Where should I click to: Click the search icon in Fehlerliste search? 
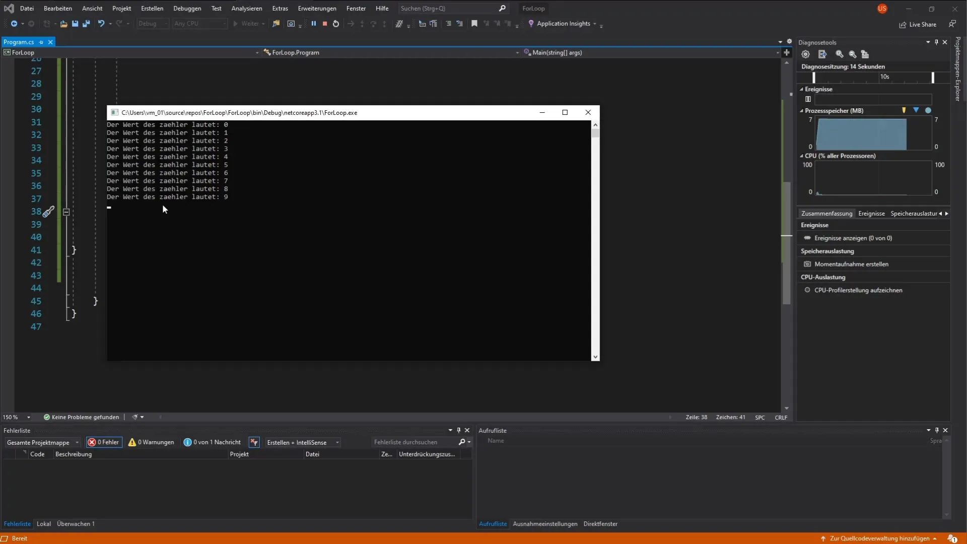click(x=462, y=442)
